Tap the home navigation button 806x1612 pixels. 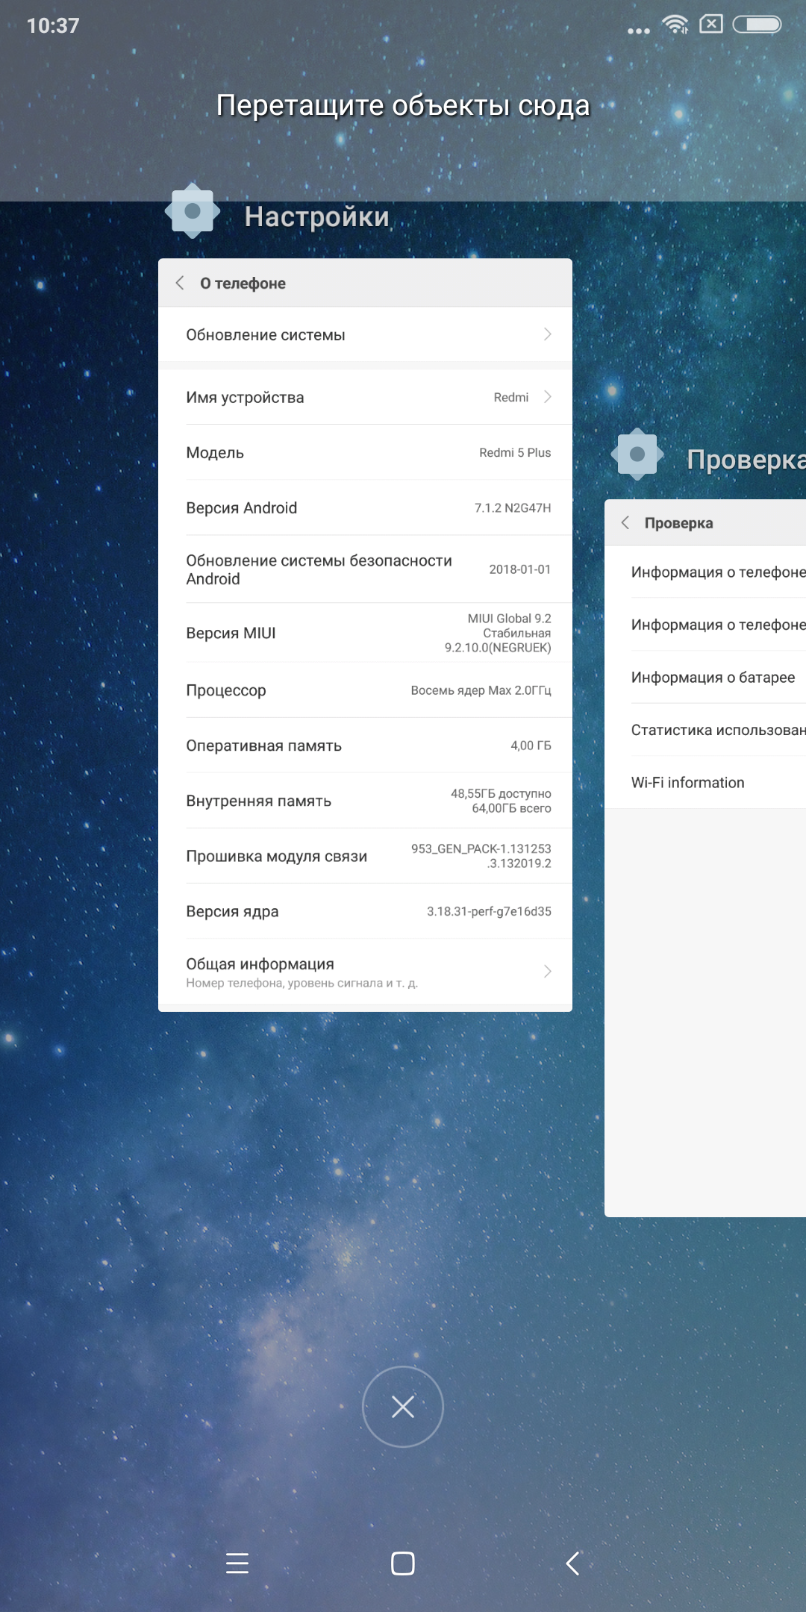pos(403,1563)
